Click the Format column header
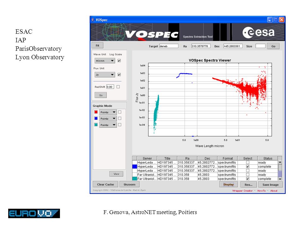The width and height of the screenshot is (303, 227). point(228,158)
